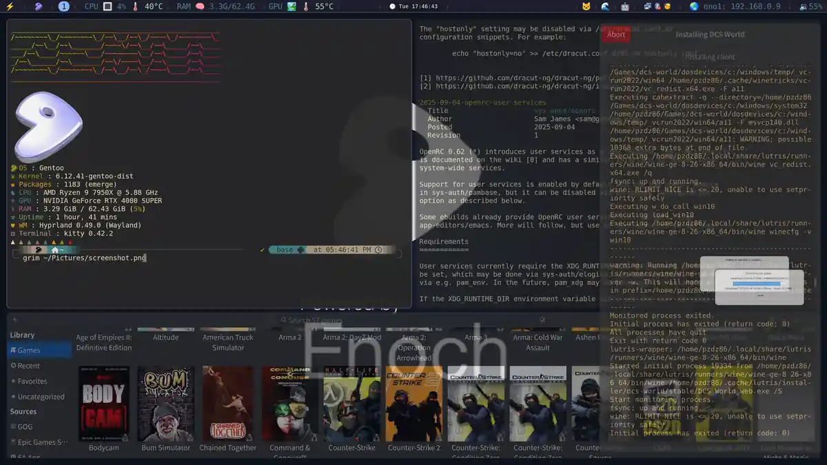Click workspace 1 indicator in top bar
The image size is (827, 465).
tap(63, 6)
